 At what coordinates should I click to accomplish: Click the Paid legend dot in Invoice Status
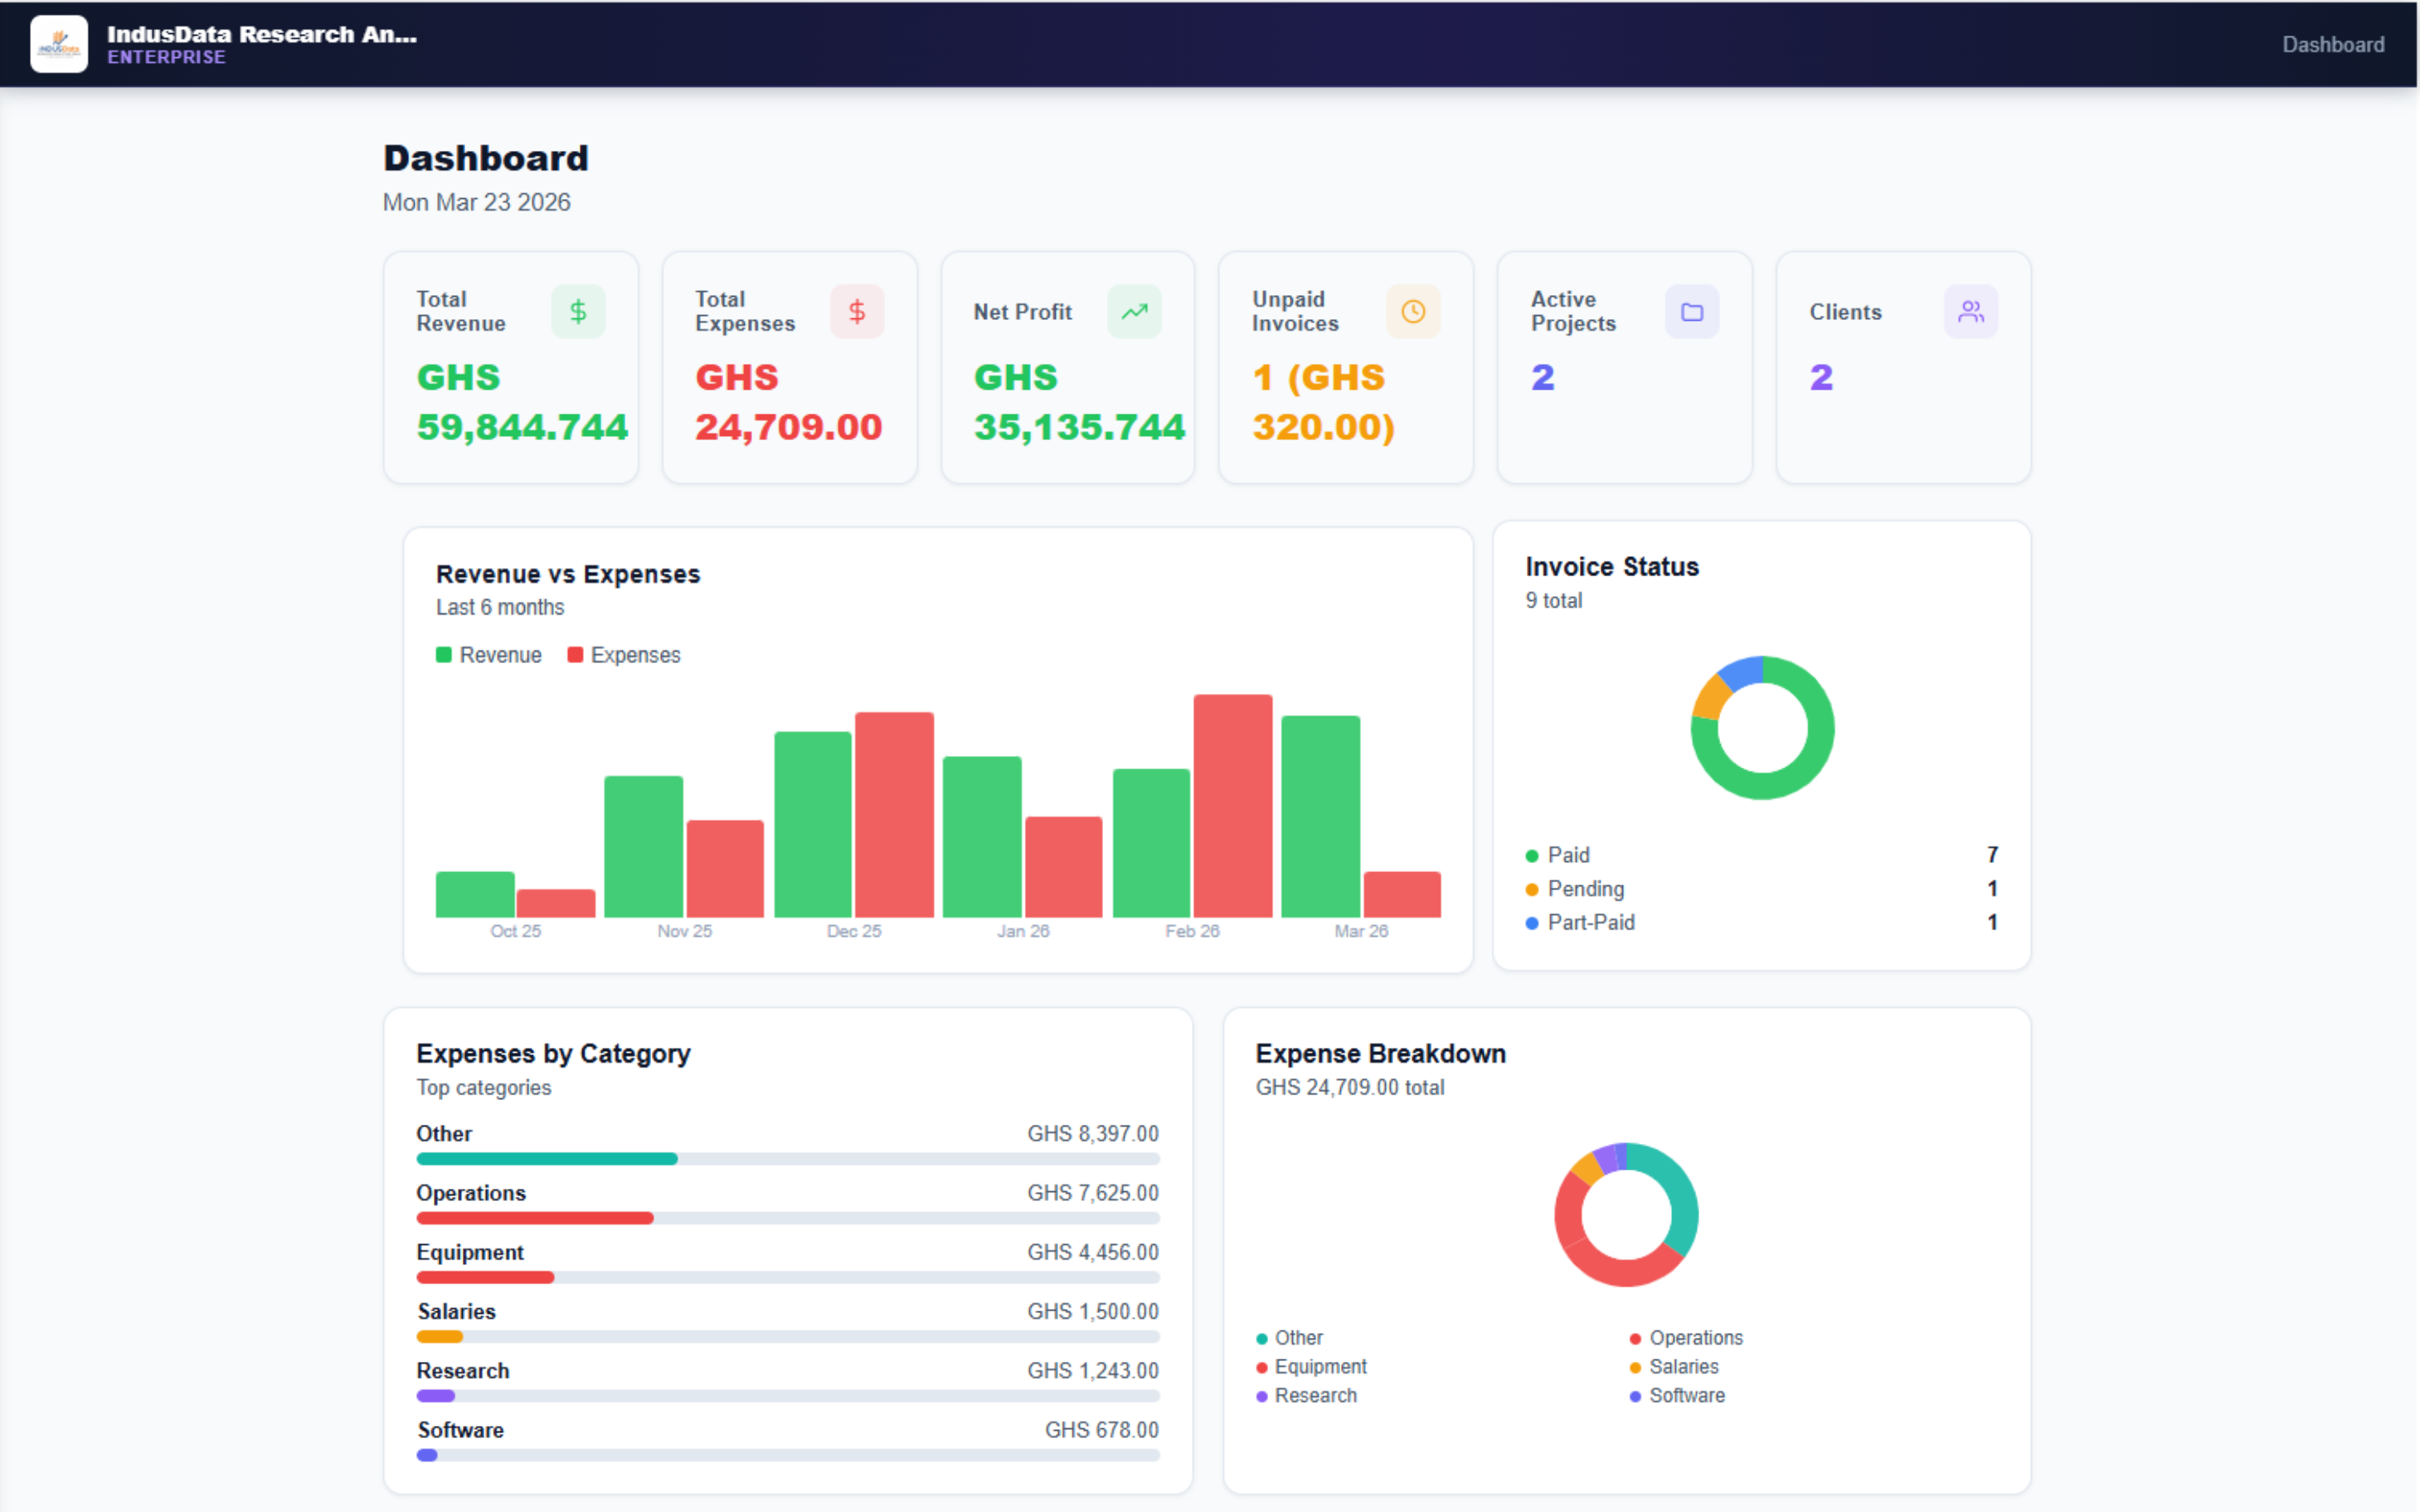click(1531, 855)
